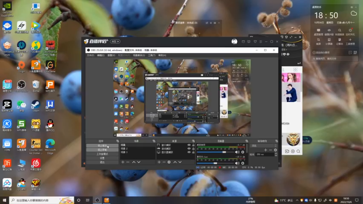
Task: Open OBS File (F) menu
Action: [90, 55]
